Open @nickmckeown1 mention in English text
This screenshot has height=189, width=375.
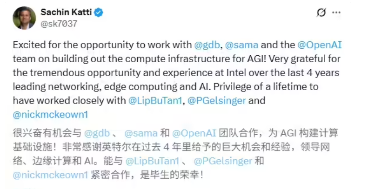pos(49,114)
